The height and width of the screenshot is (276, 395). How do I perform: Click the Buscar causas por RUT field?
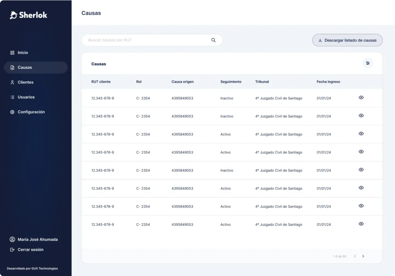click(x=147, y=40)
